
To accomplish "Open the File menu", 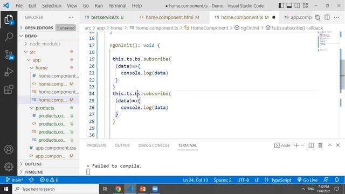I will (19, 6).
